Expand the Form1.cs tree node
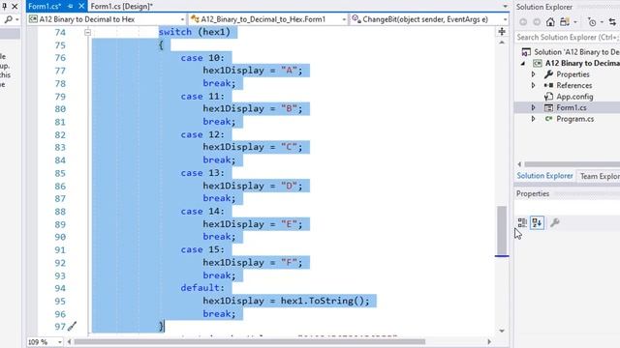Screen dimensions: 620x348 pos(533,107)
